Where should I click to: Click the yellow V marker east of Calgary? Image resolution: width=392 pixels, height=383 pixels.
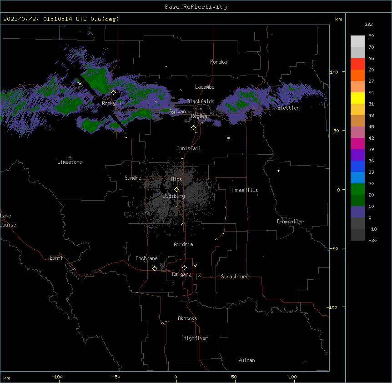click(195, 266)
